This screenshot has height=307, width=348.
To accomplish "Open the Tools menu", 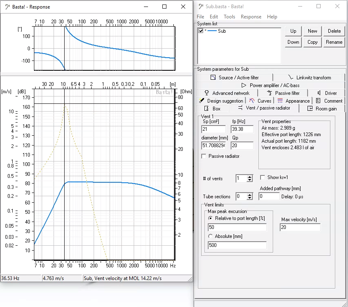I will [229, 17].
